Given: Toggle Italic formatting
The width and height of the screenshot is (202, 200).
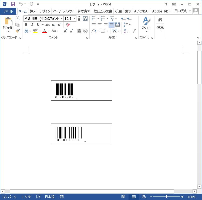Looking at the screenshot, I should [32, 25].
